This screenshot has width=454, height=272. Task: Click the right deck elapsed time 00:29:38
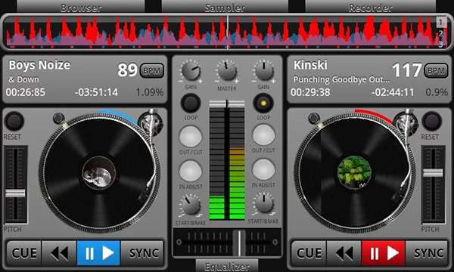[310, 92]
